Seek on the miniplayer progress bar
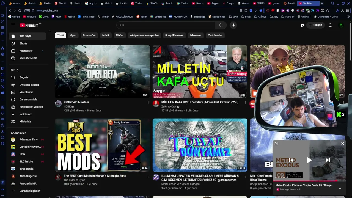The image size is (352, 198). [309, 181]
